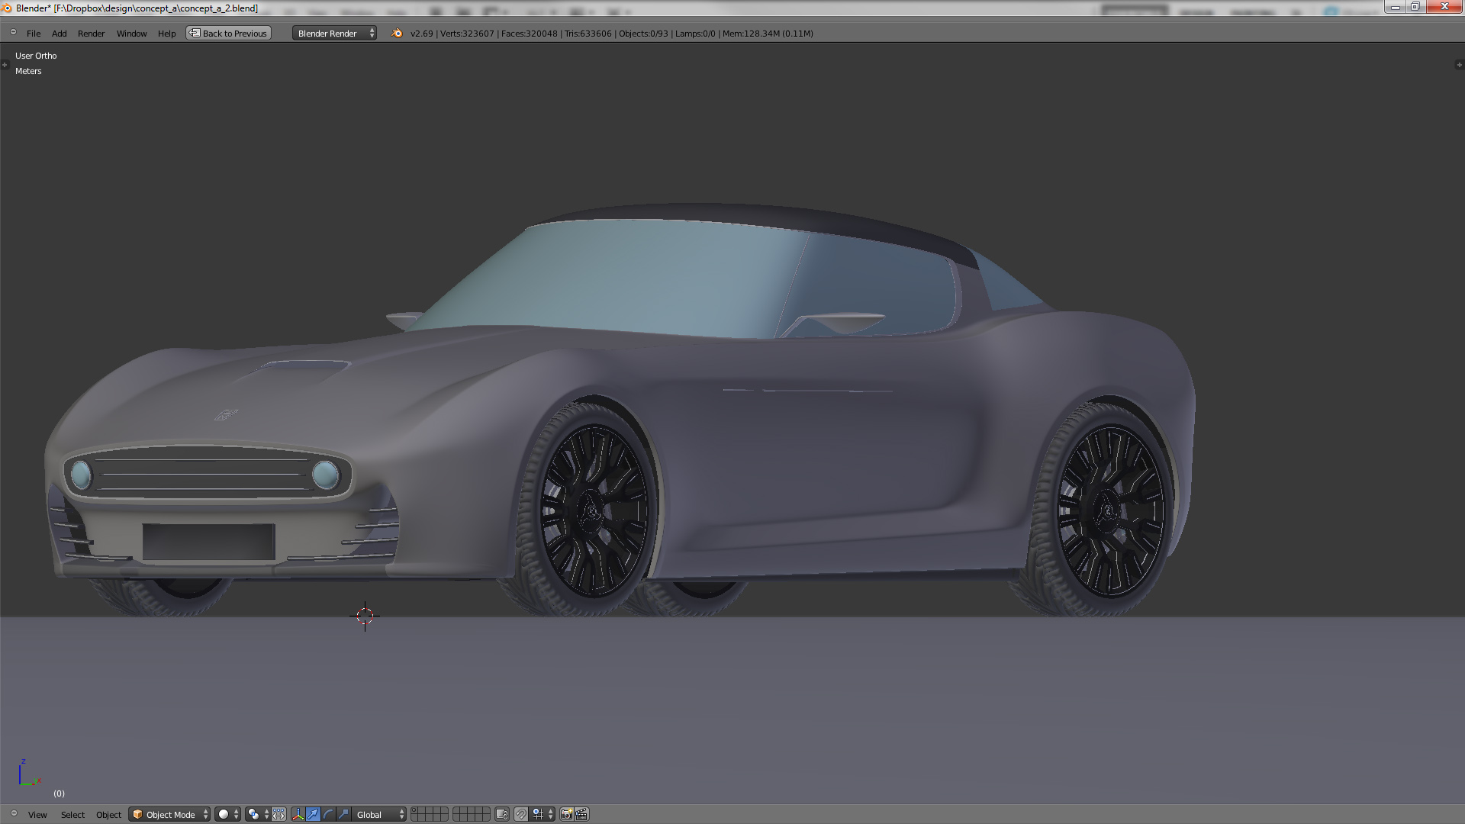The image size is (1465, 824).
Task: Open the Select menu in viewport header
Action: [72, 814]
